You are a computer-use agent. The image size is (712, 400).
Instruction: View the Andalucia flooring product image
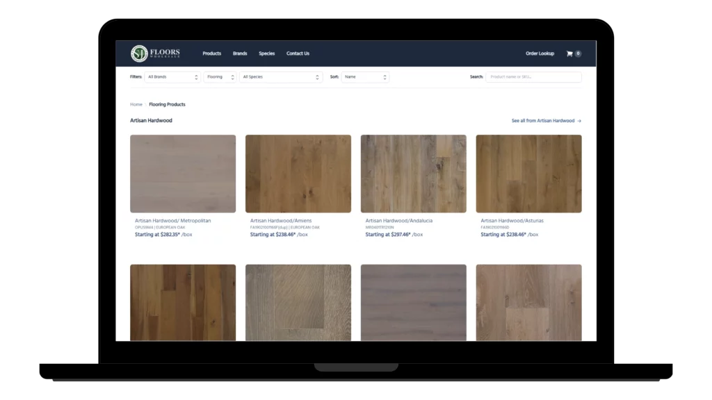(413, 174)
